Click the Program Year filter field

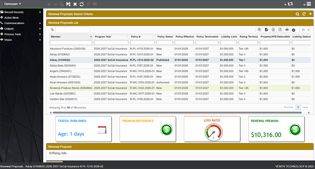(x=111, y=43)
